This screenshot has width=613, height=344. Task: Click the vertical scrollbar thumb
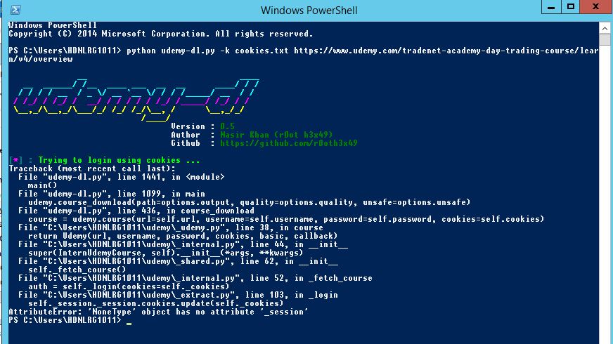tap(605, 40)
